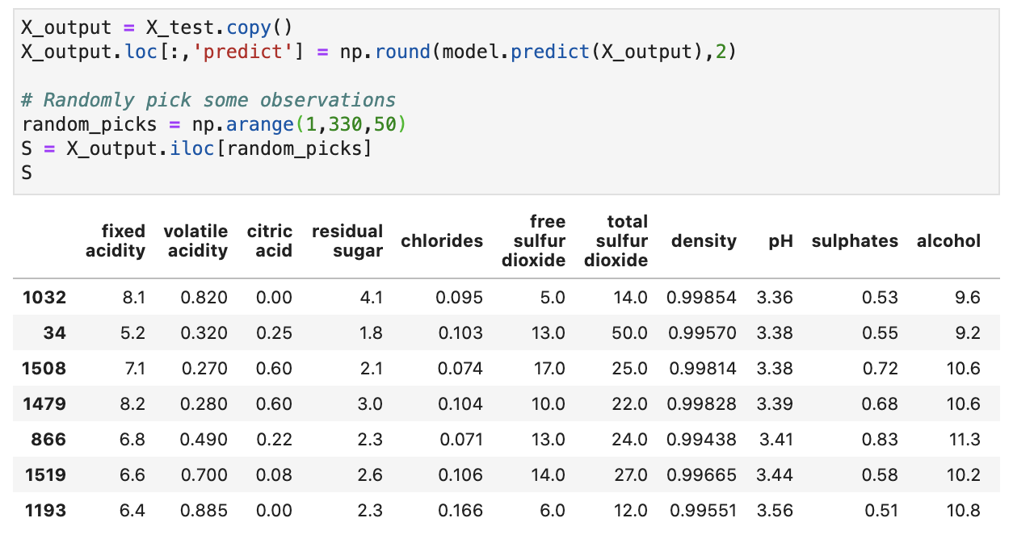Click the 'density' column header

(704, 240)
